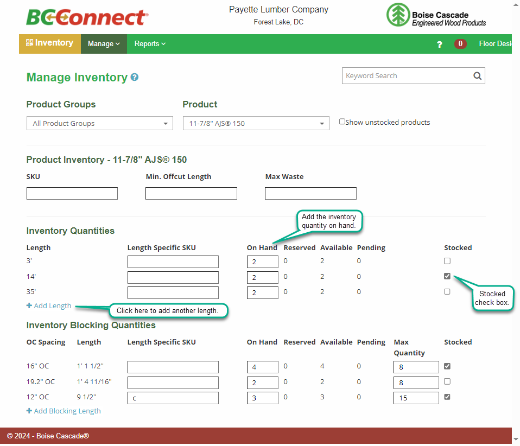Click the Keyword Search input field
The image size is (520, 446).
407,75
